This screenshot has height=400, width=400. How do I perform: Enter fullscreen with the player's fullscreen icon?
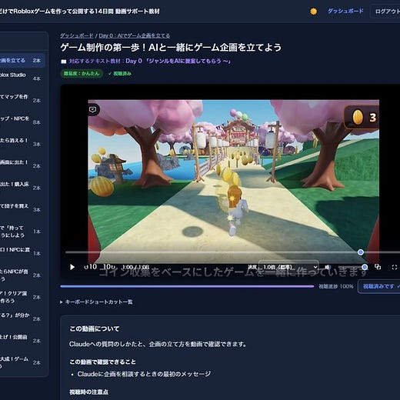tap(395, 267)
